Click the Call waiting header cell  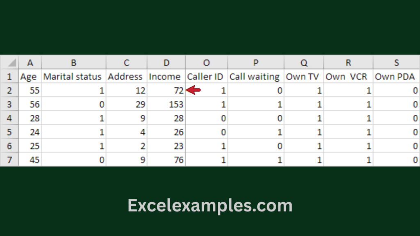pos(254,77)
